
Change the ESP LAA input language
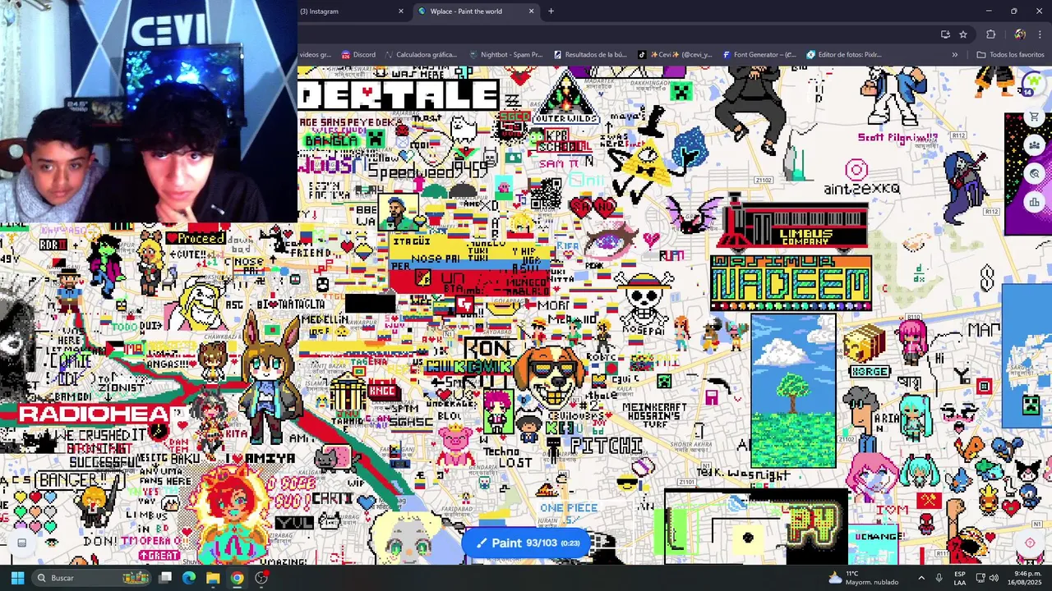point(960,578)
